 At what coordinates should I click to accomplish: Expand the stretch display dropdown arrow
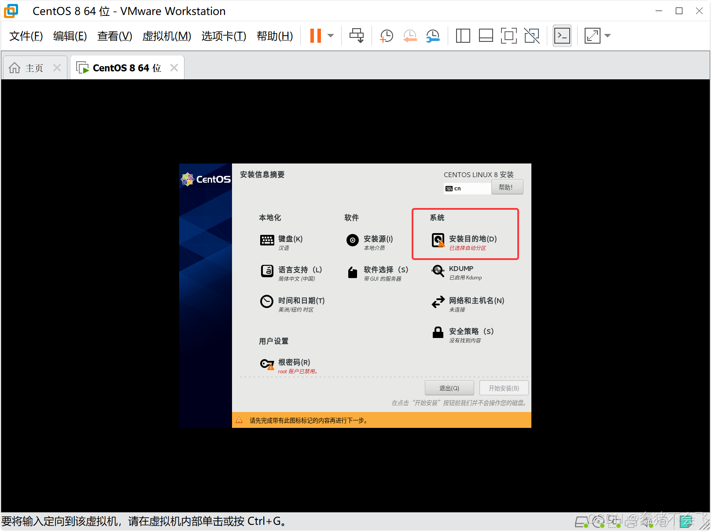coord(608,36)
